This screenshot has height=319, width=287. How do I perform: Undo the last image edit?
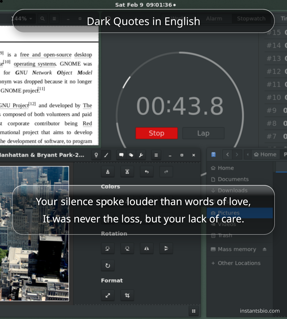pos(147,172)
